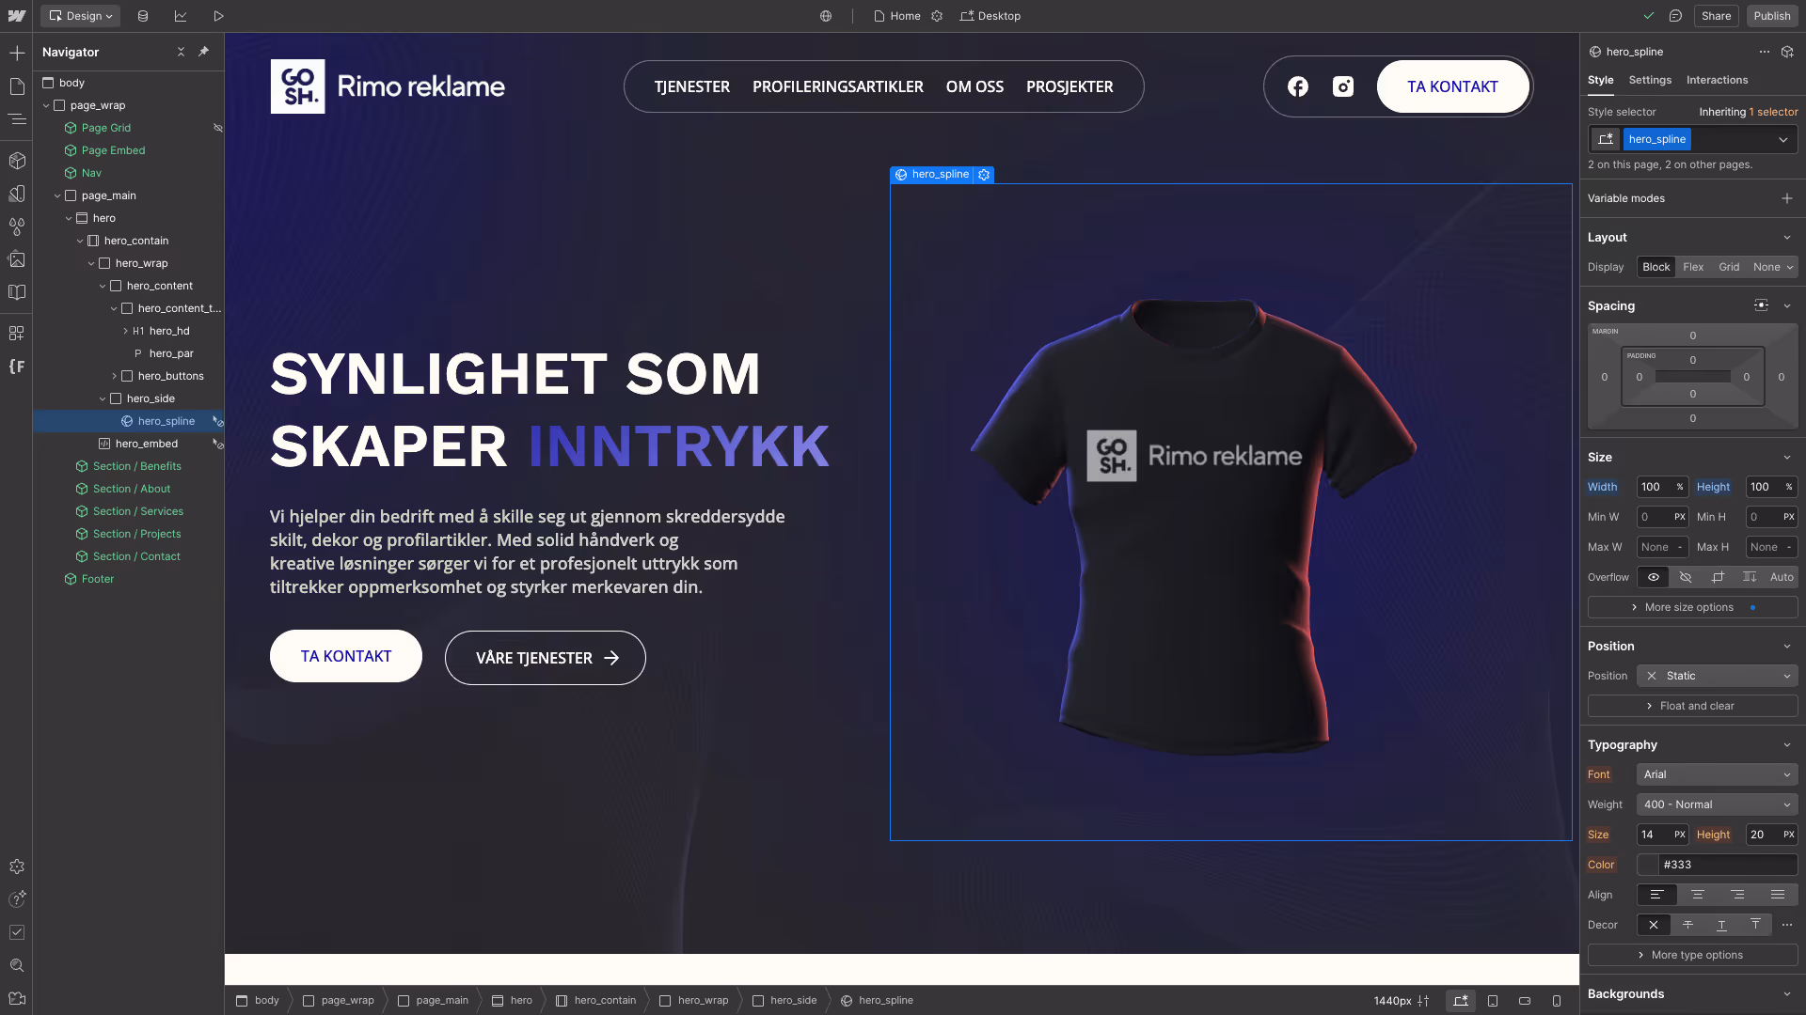Image resolution: width=1806 pixels, height=1015 pixels.
Task: Open the Font dropdown showing Arial
Action: point(1717,774)
